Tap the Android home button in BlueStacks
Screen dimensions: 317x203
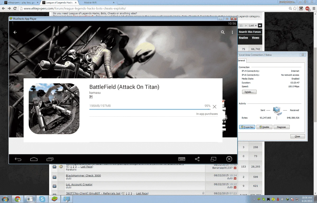pyautogui.click(x=34, y=159)
